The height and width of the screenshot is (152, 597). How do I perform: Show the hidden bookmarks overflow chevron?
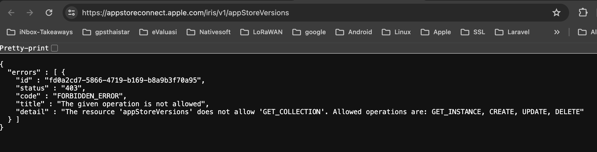[557, 32]
